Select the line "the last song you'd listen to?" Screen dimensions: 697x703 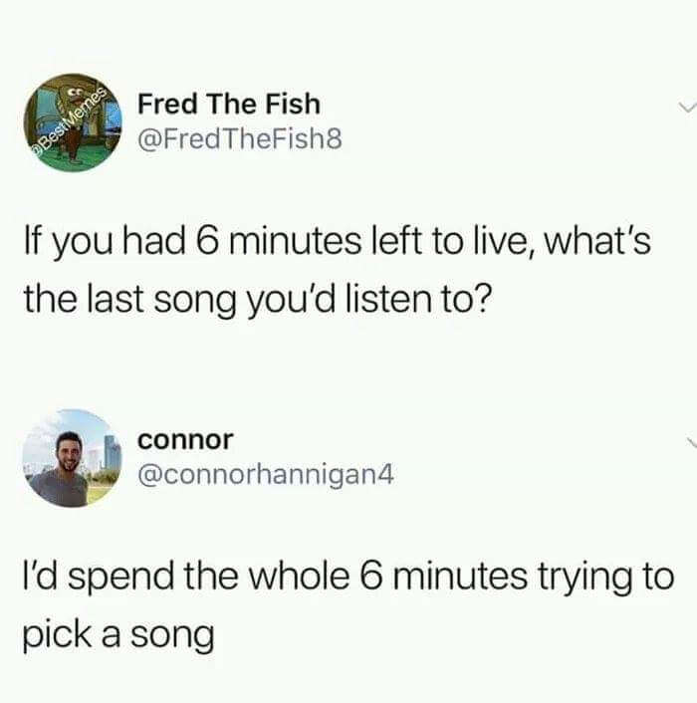tap(258, 300)
